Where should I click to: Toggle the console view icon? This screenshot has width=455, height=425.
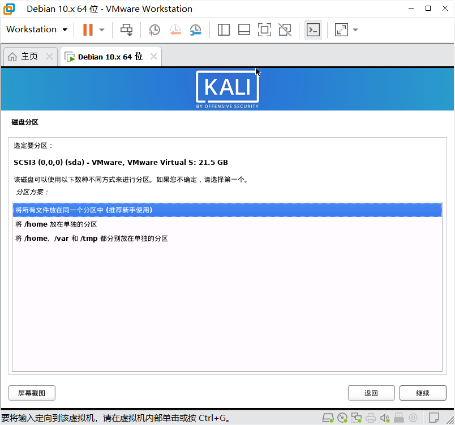point(313,29)
